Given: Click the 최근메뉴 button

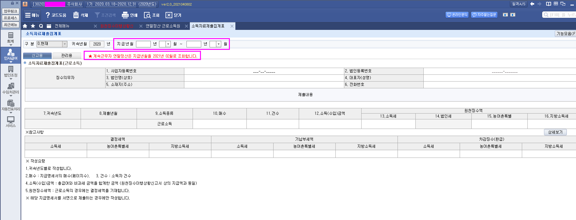Looking at the screenshot, I should [x=10, y=25].
